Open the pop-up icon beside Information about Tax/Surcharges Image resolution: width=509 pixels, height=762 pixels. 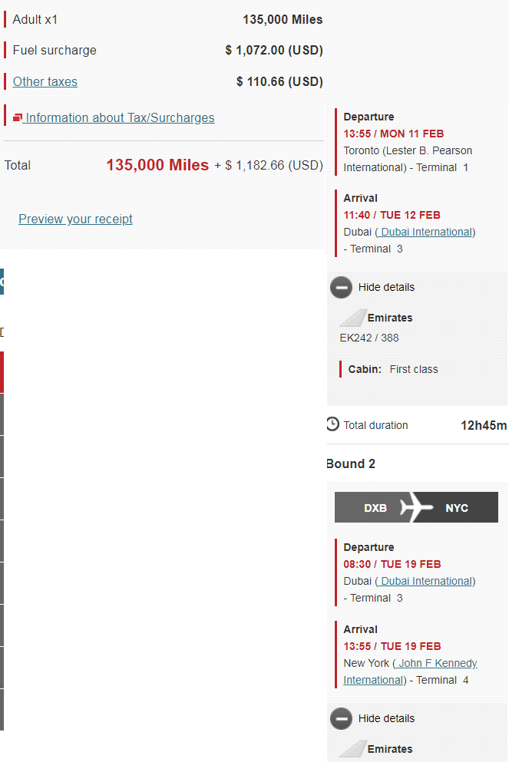click(18, 117)
